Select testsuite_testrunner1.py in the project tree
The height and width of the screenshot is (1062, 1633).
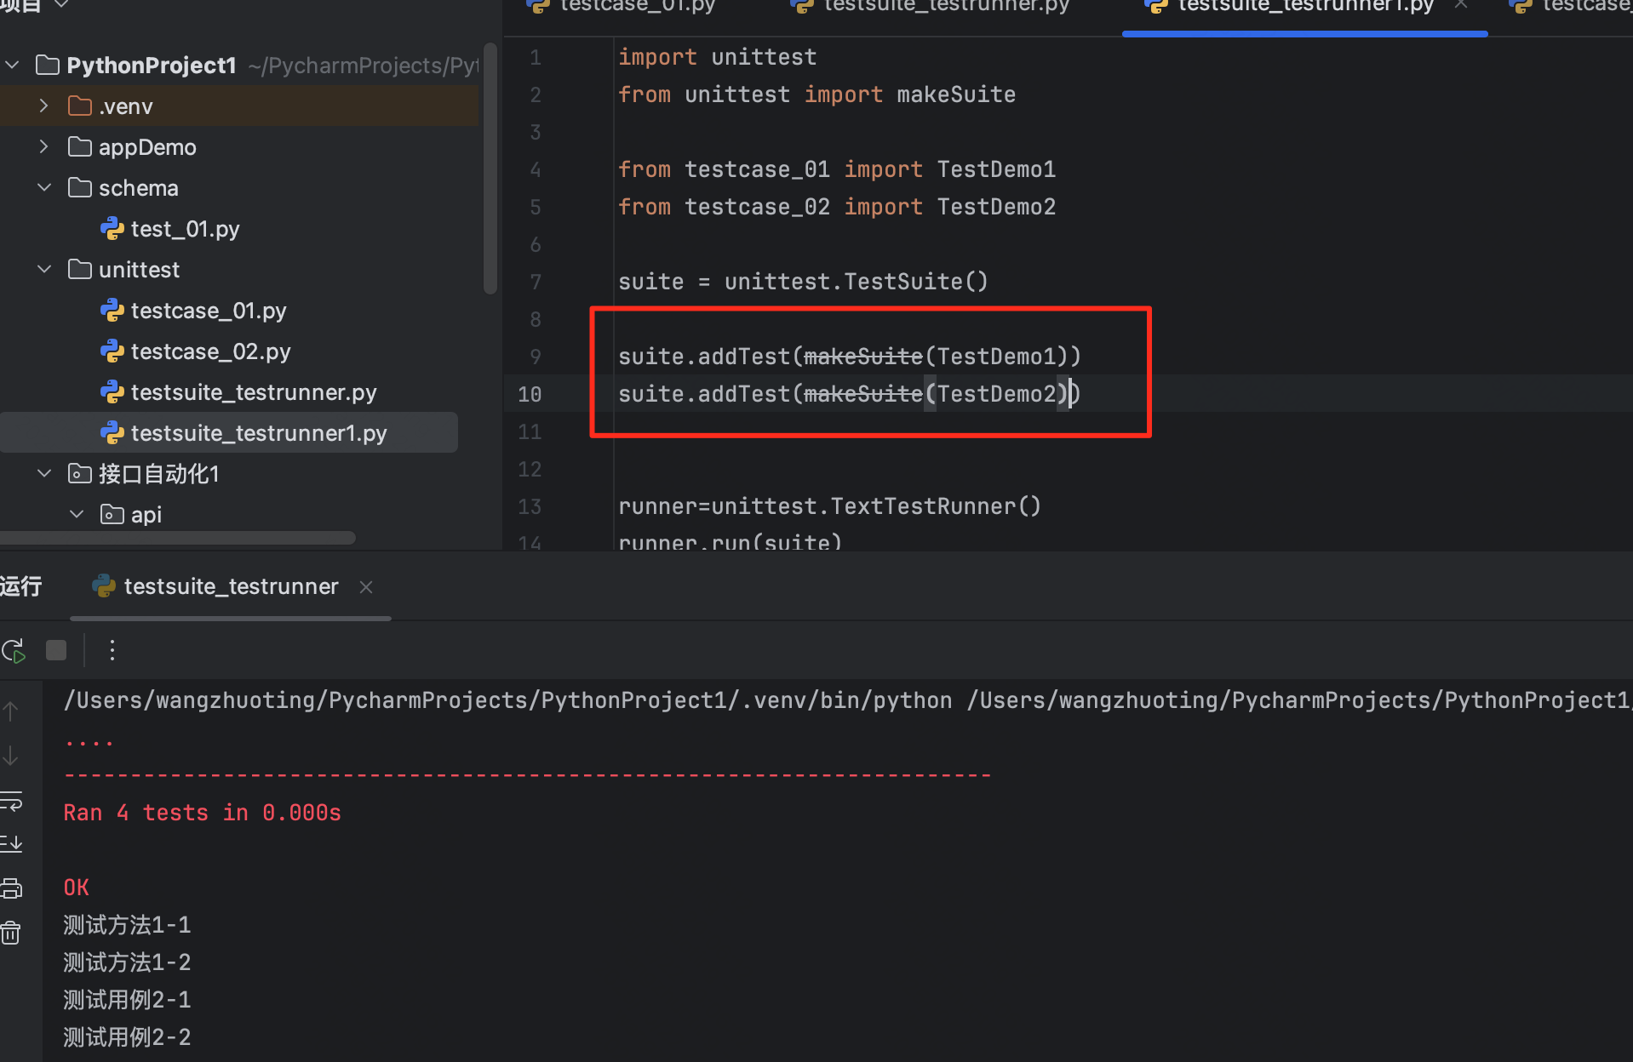pos(259,433)
